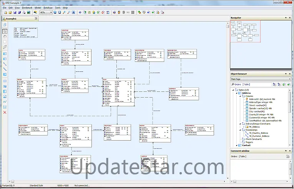The width and height of the screenshot is (294, 189).
Task: Click the Object browser vertical scrollbar
Action: pyautogui.click(x=289, y=115)
